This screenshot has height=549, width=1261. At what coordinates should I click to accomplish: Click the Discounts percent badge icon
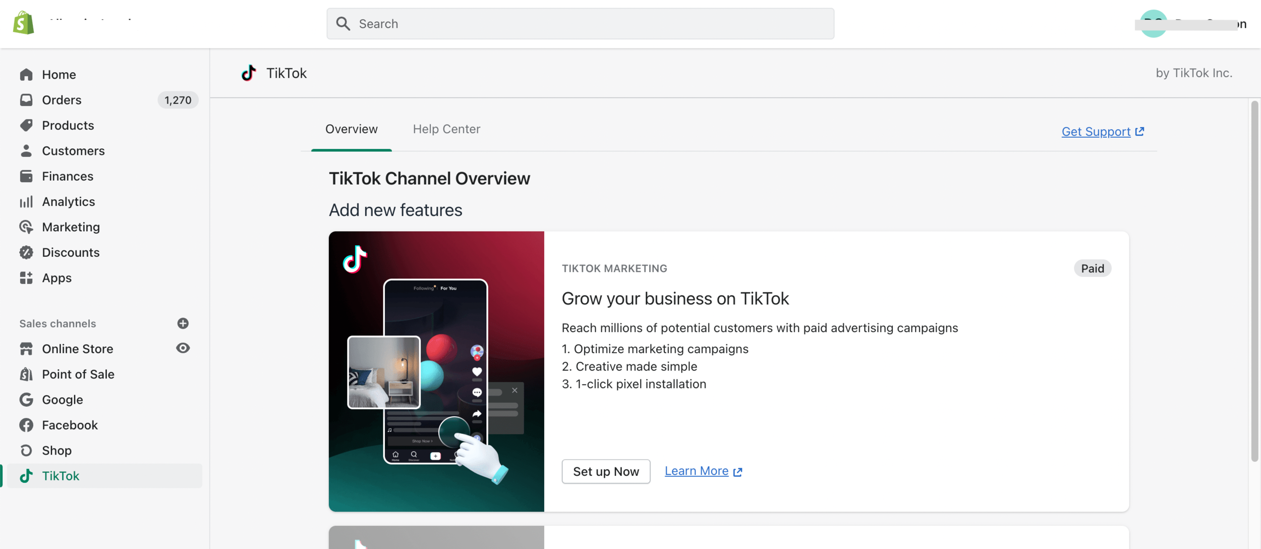pyautogui.click(x=26, y=252)
